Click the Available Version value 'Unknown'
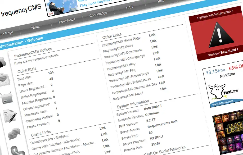The width and height of the screenshot is (243, 155). point(152,114)
